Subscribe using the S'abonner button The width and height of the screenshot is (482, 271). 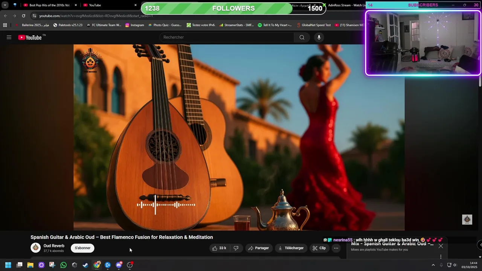point(82,248)
